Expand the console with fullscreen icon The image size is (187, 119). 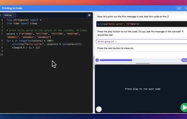[99, 109]
